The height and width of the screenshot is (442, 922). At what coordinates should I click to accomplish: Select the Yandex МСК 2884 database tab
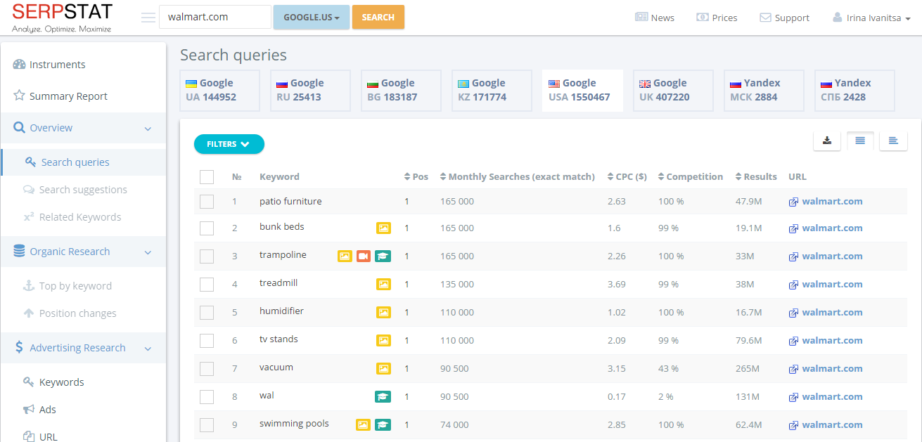tap(764, 90)
